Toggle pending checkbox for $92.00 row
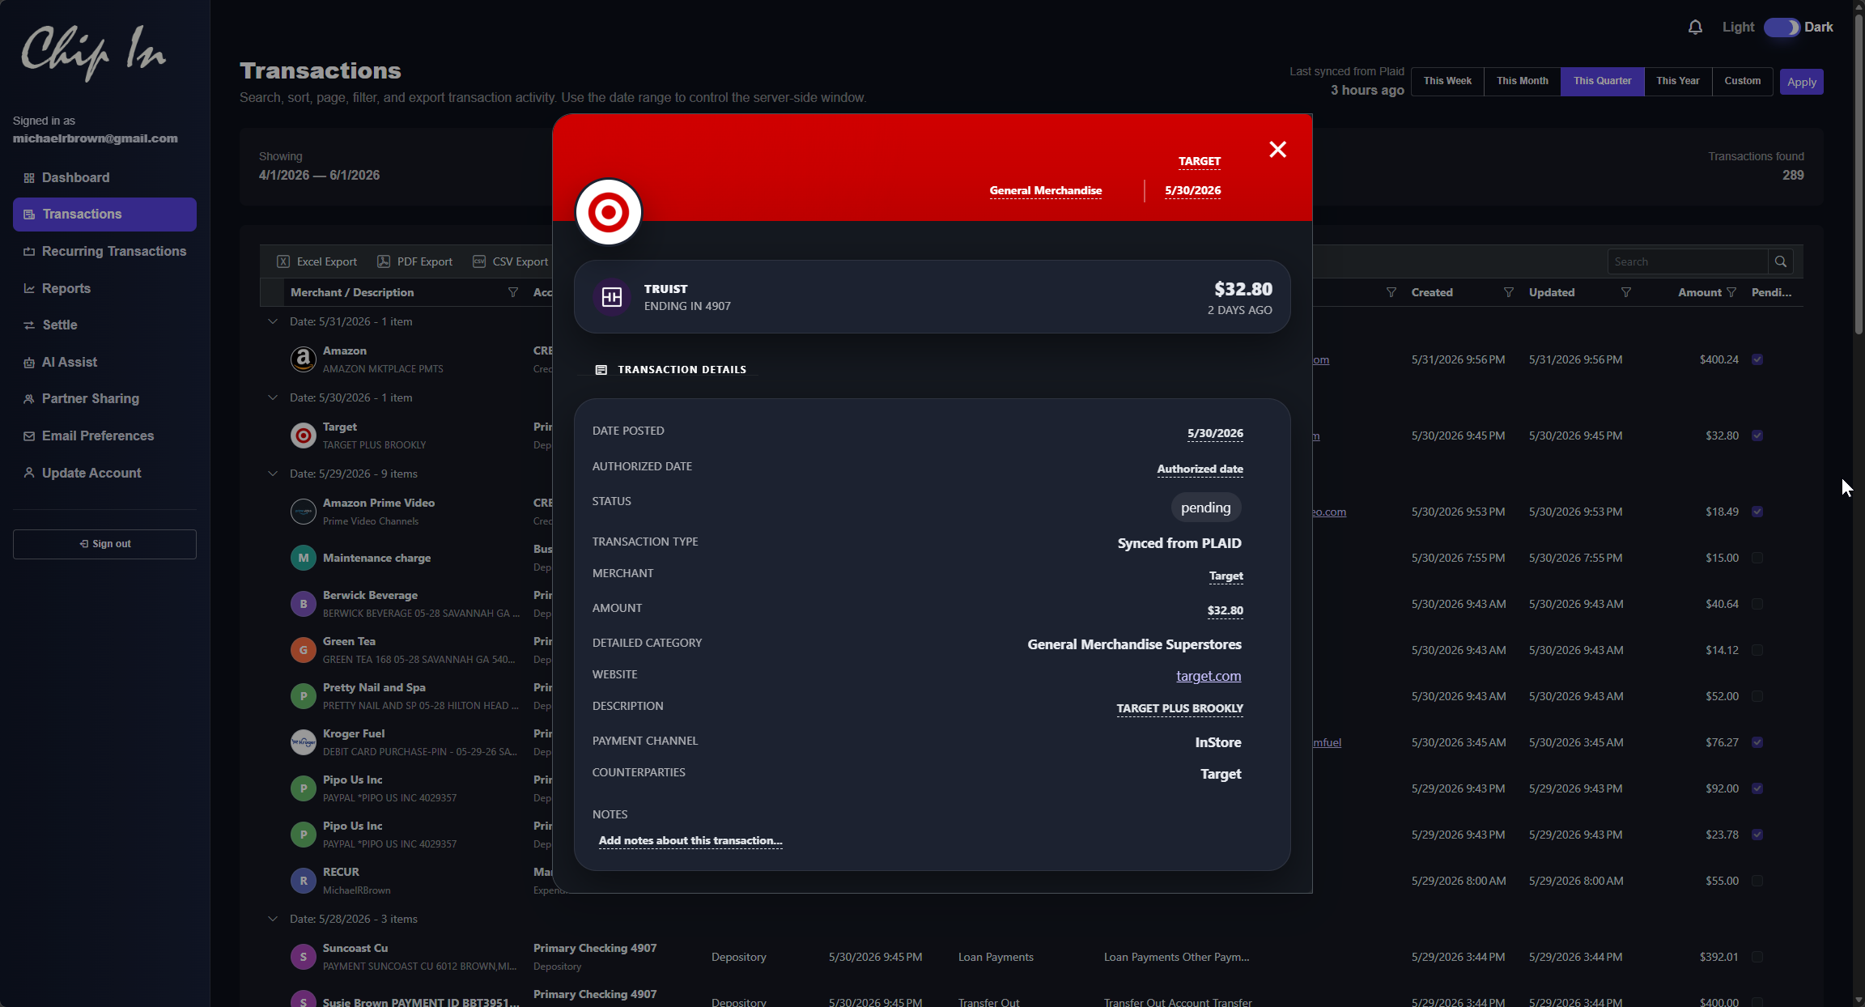 point(1757,788)
